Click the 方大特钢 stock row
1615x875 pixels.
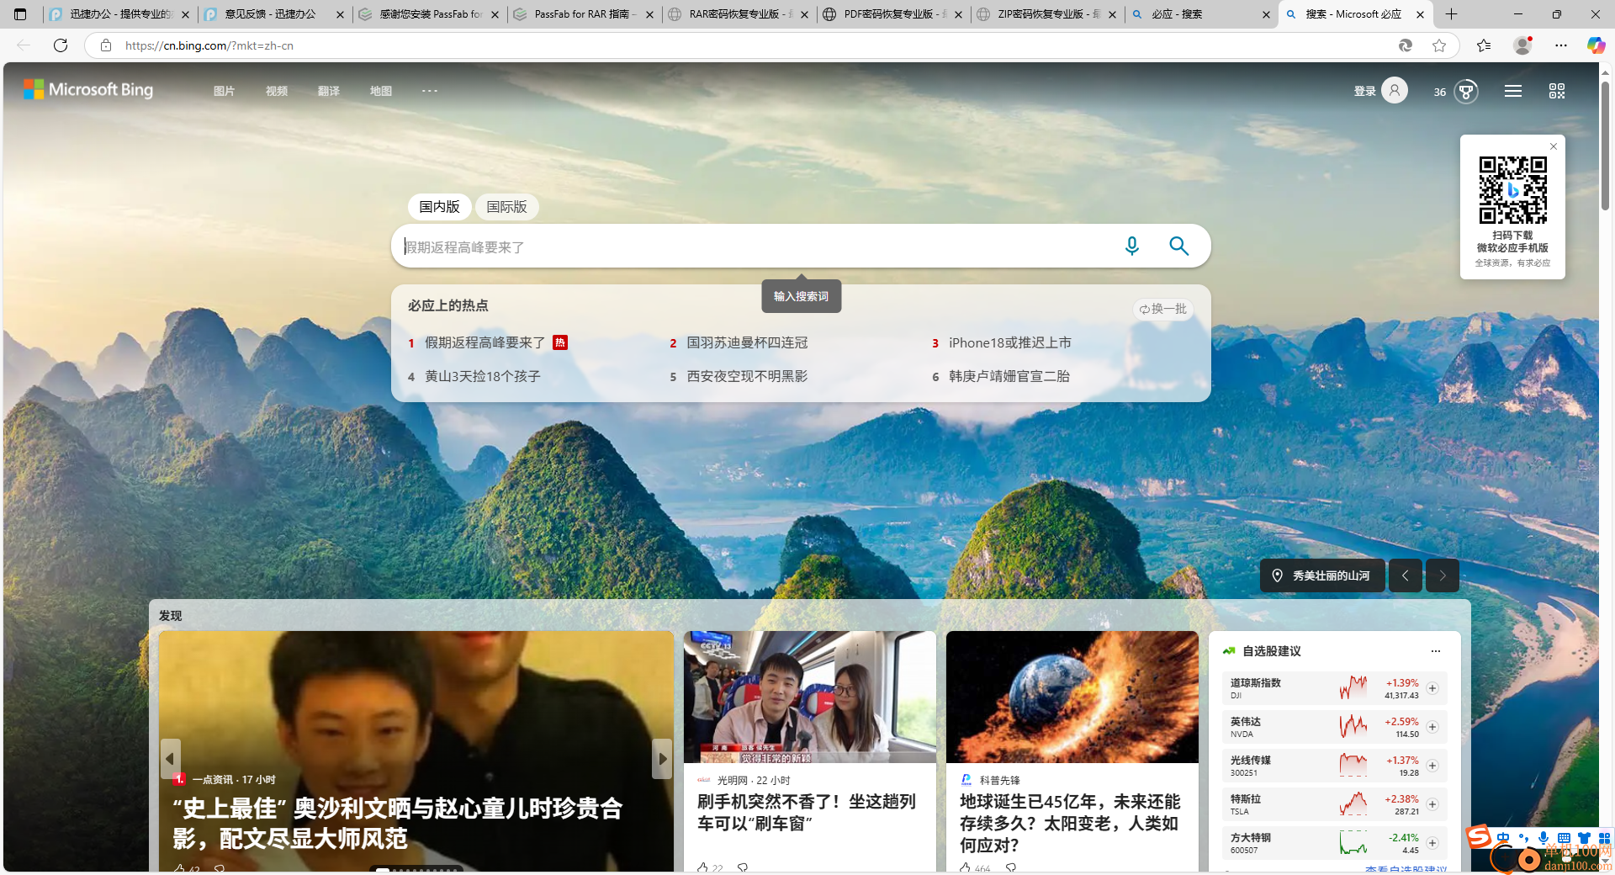point(1335,843)
